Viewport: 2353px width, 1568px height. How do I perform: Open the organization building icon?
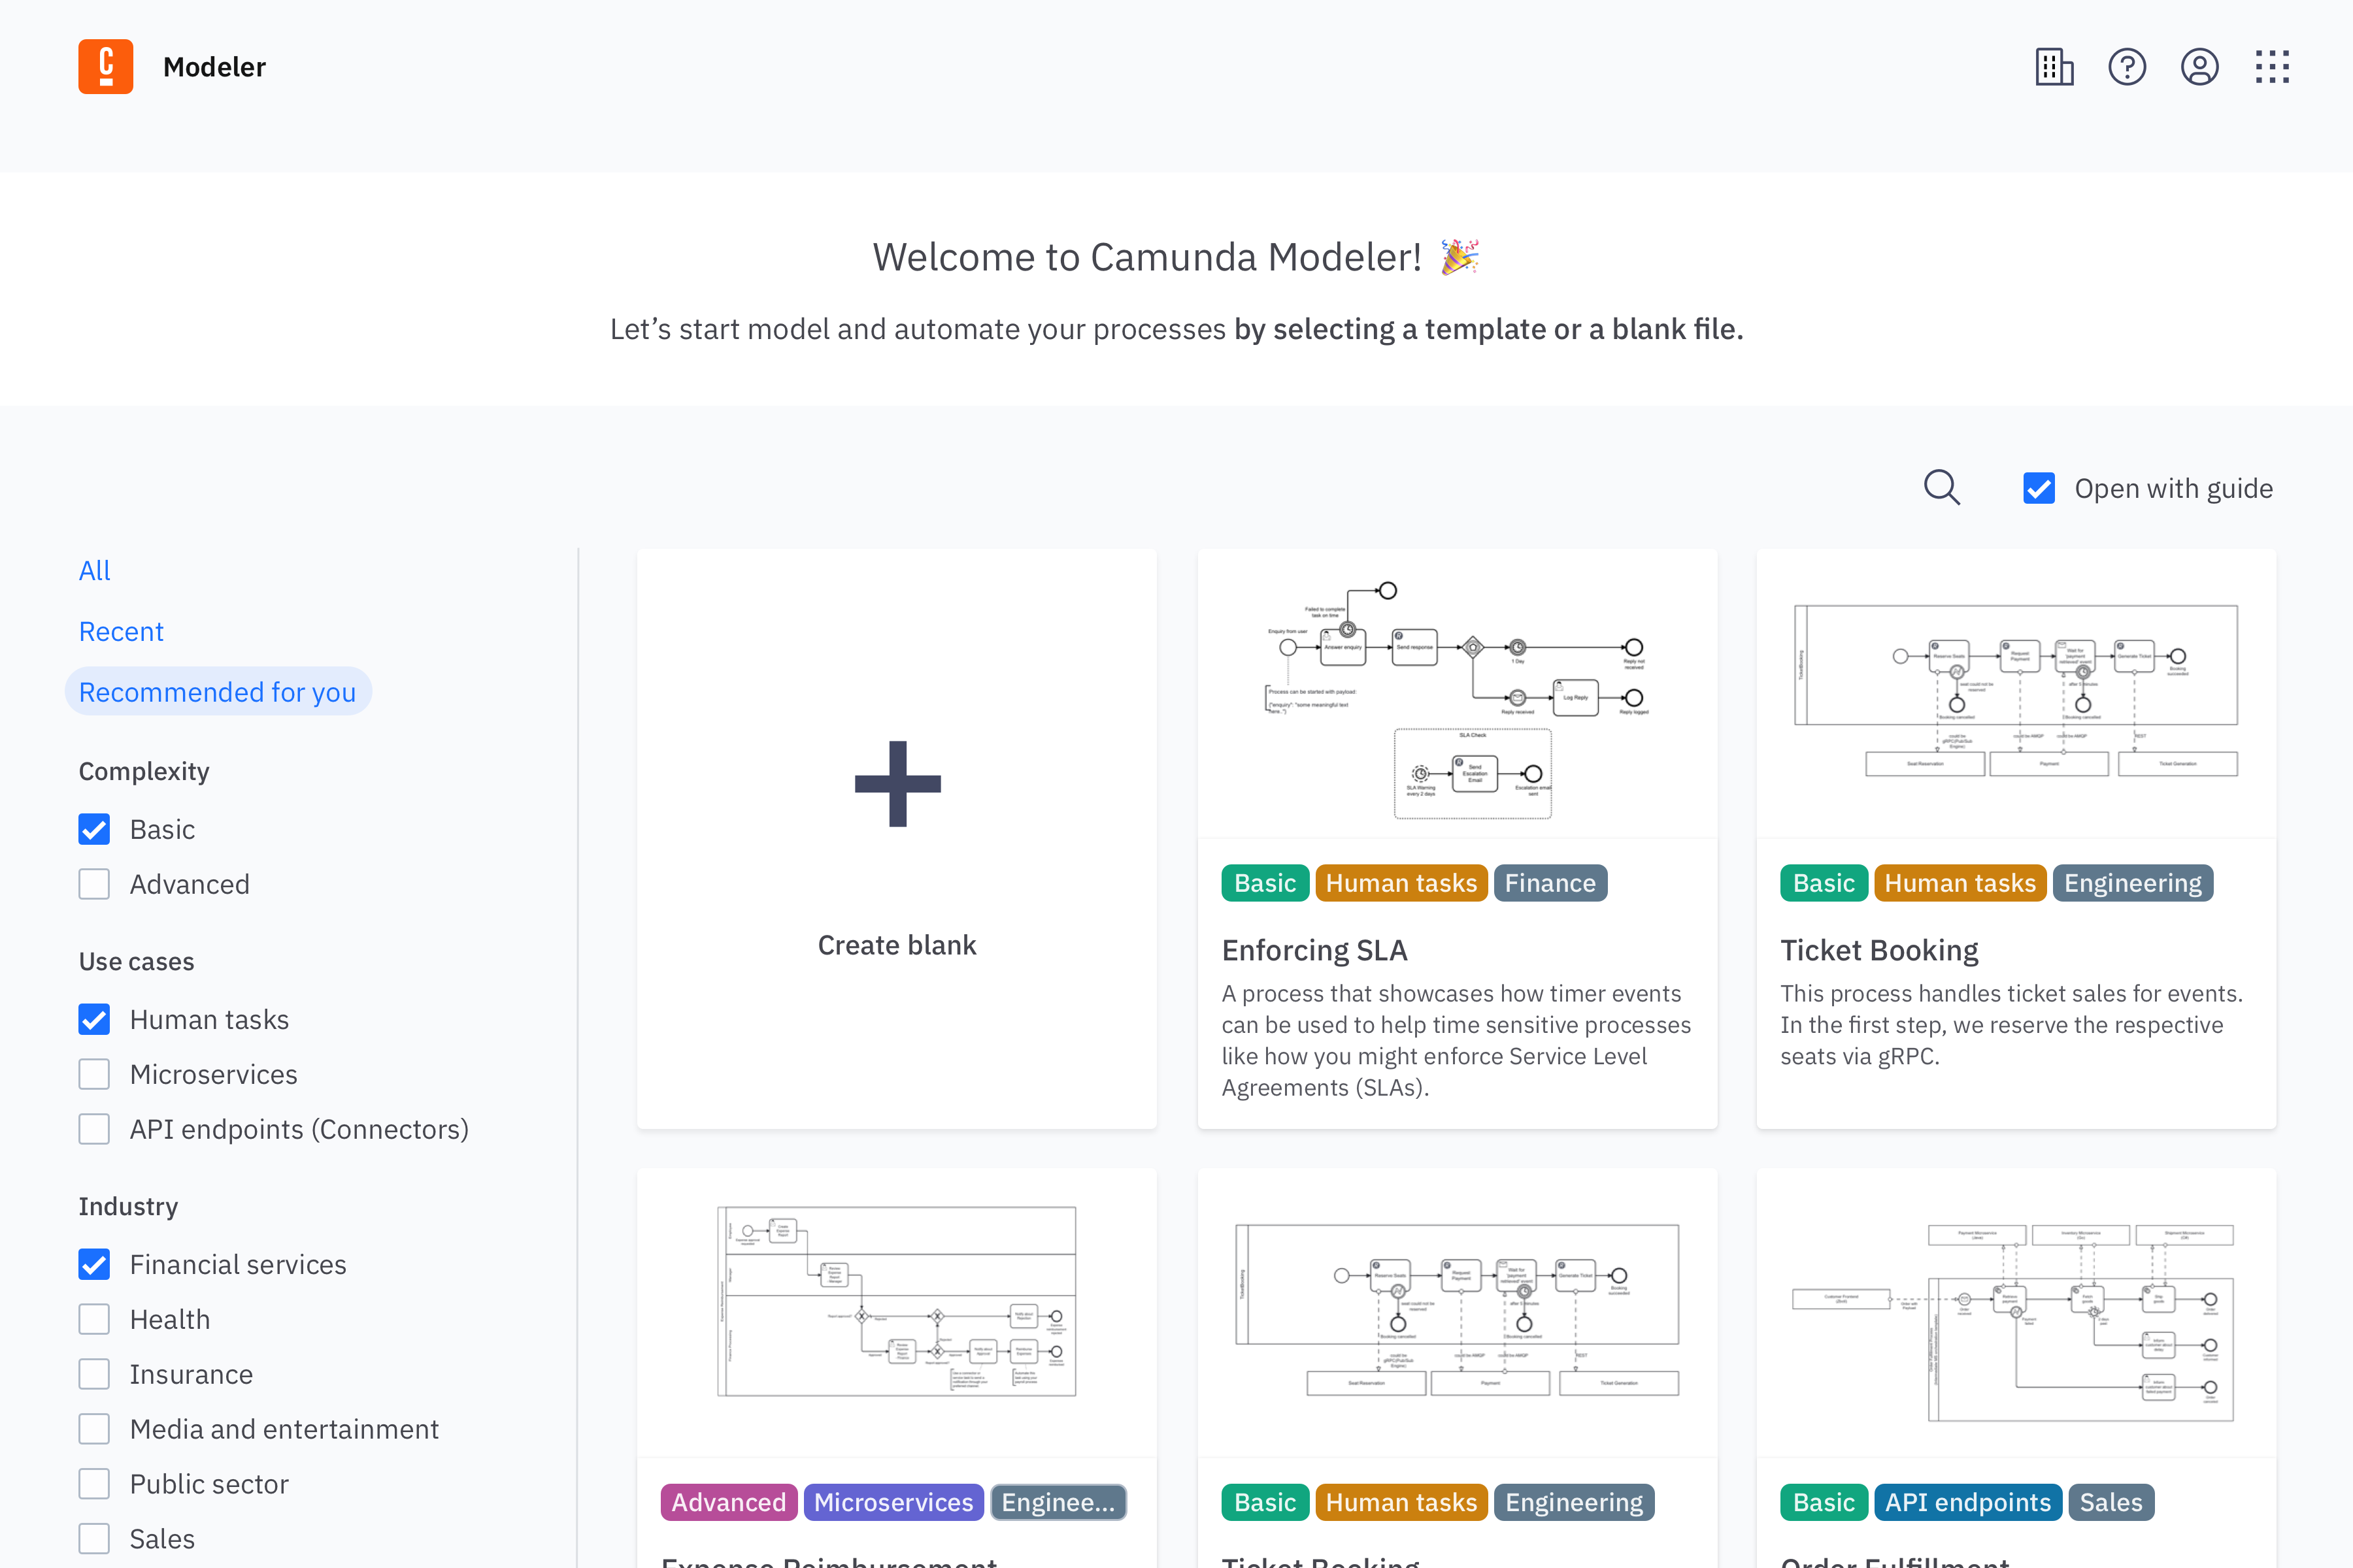point(2054,67)
